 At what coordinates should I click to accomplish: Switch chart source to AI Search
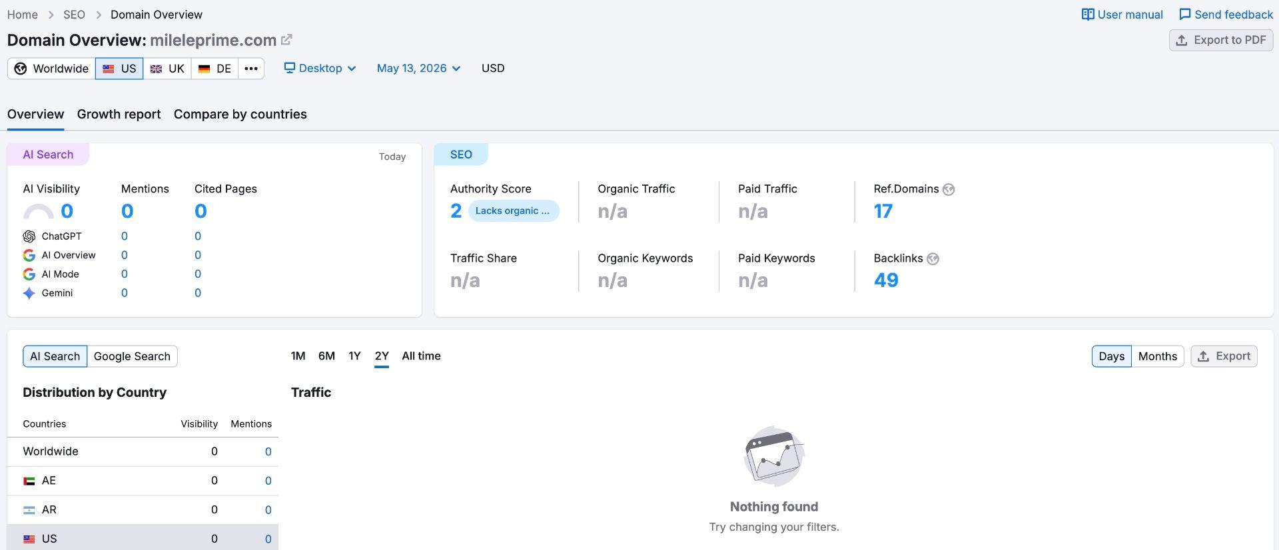pos(55,356)
